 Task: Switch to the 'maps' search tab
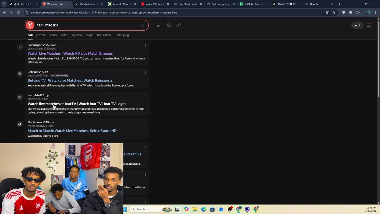pyautogui.click(x=89, y=35)
